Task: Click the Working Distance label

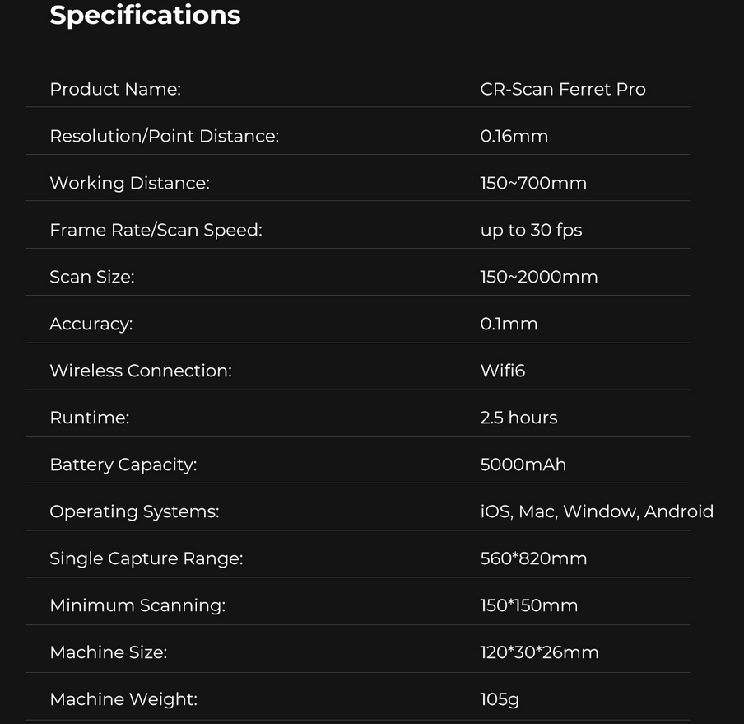Action: click(x=130, y=183)
